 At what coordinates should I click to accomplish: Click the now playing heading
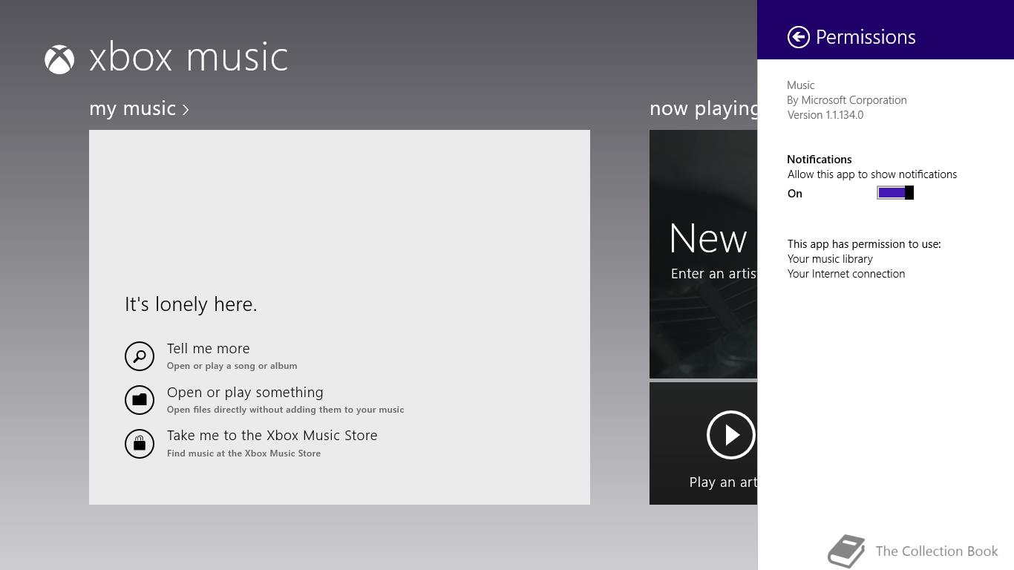(x=703, y=108)
